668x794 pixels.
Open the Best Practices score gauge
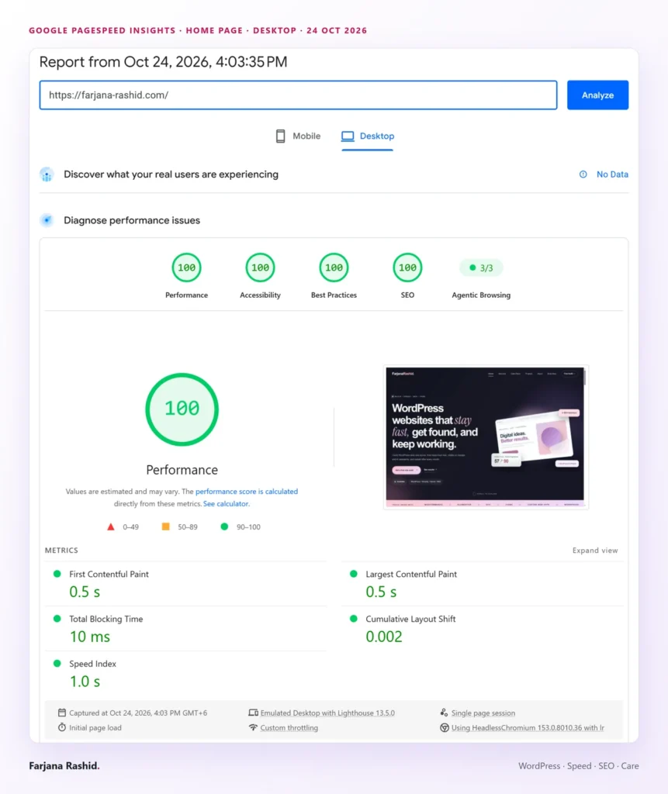coord(334,268)
